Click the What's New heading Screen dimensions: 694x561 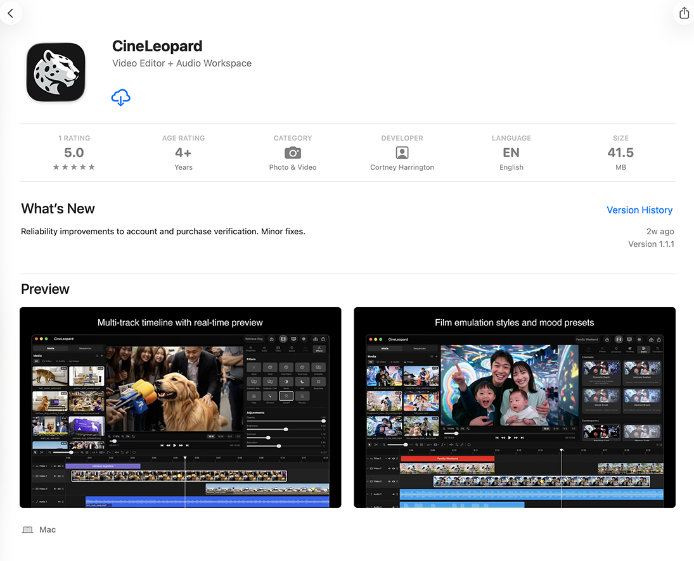coord(58,209)
